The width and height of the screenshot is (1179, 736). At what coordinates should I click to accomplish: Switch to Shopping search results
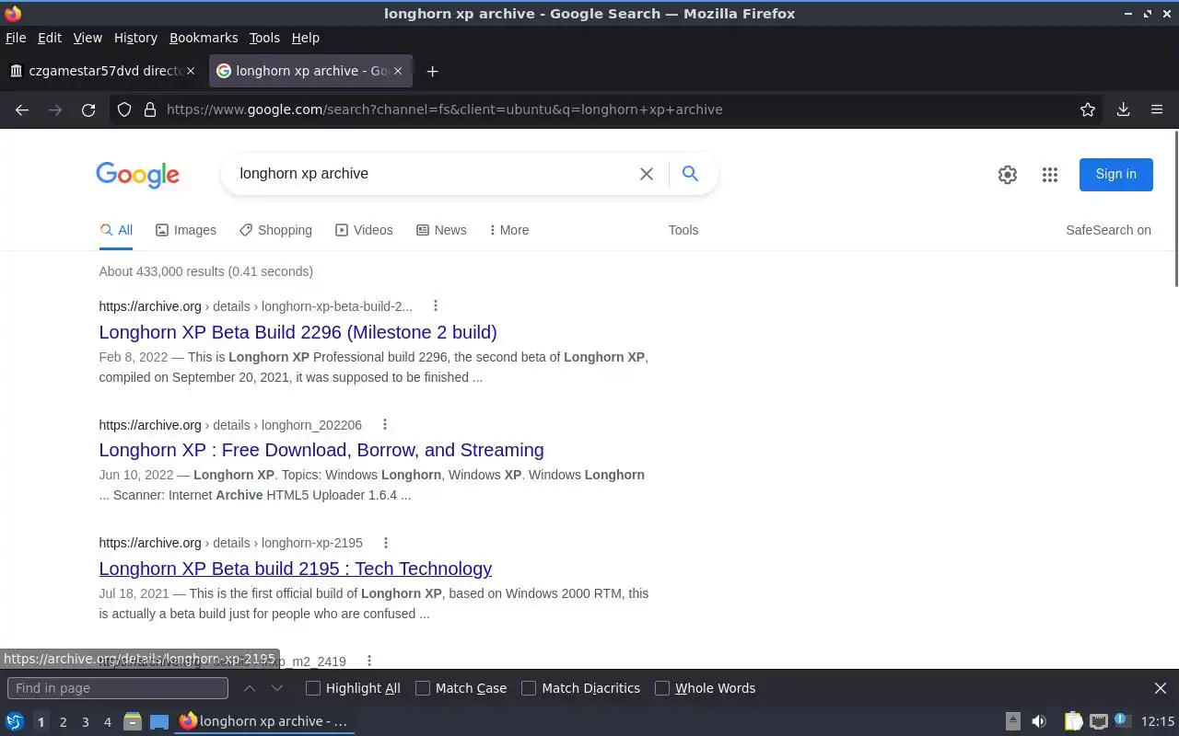[275, 230]
